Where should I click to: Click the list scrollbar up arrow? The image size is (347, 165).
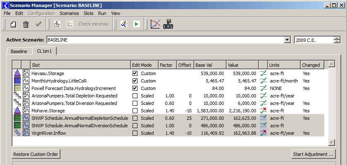pyautogui.click(x=331, y=64)
